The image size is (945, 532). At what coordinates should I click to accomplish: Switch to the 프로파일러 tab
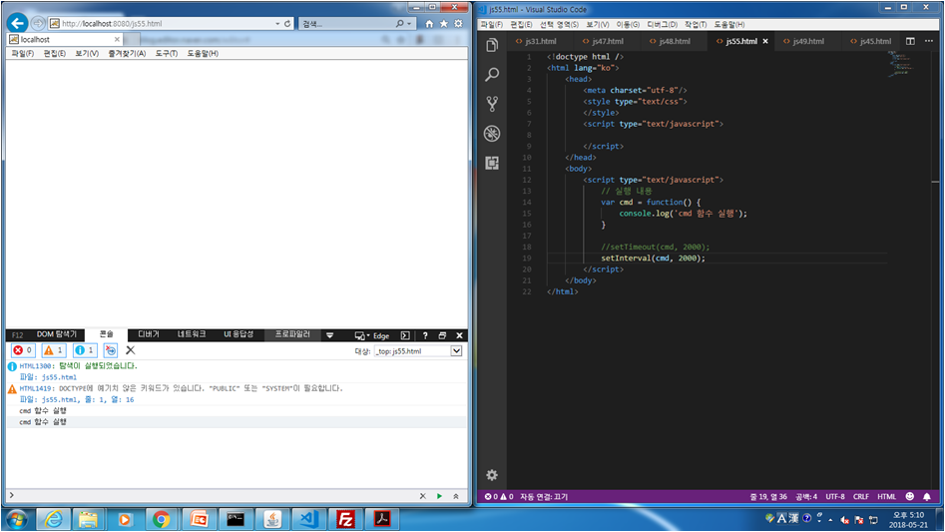point(292,334)
